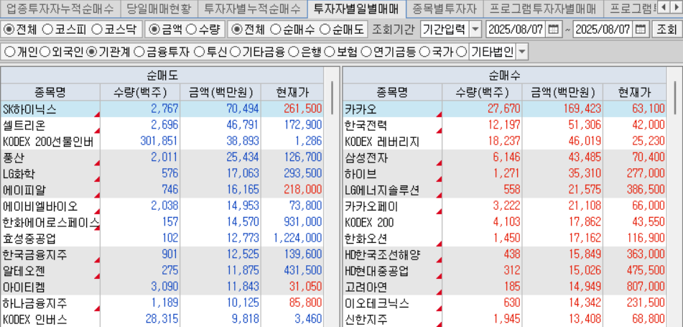The height and width of the screenshot is (327, 683).
Task: Sort 순매도 table by 금액(백만원) header
Action: pyautogui.click(x=220, y=92)
